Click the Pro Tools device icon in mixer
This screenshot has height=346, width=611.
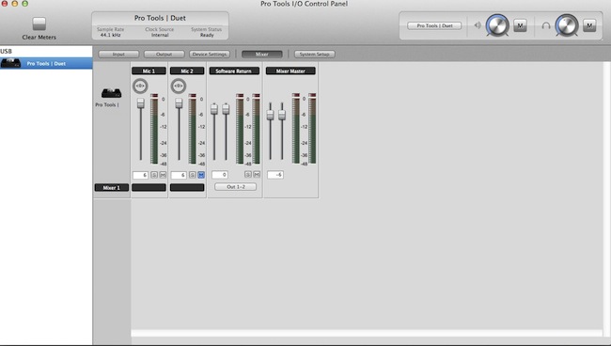112,93
